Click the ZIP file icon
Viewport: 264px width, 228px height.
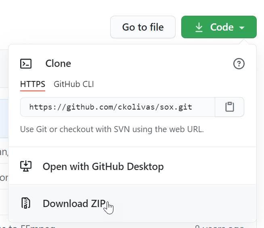26,203
